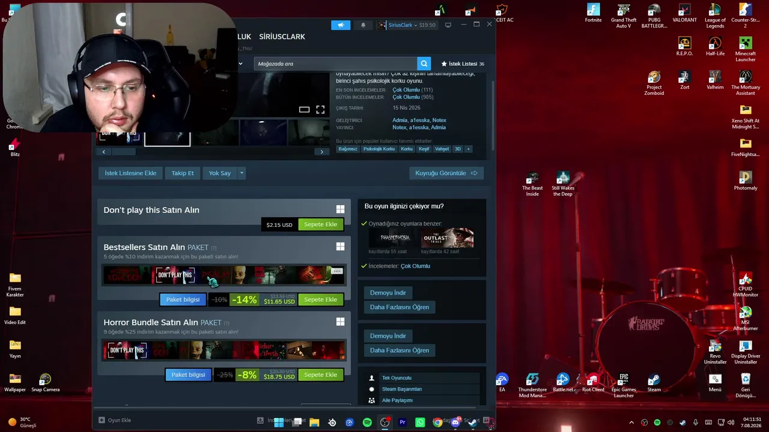Open Premiere Pro from the taskbar
Screen dimensions: 769x432
(403, 422)
